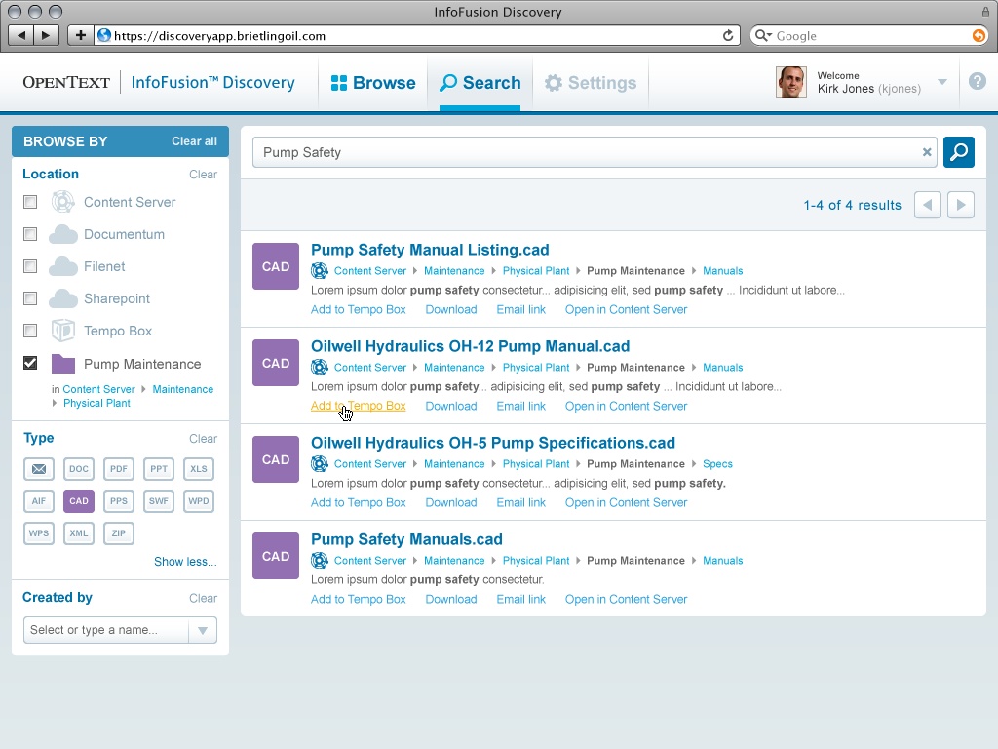Open Physical Plant link in sidebar breadcrumb
This screenshot has height=749, width=998.
point(96,403)
